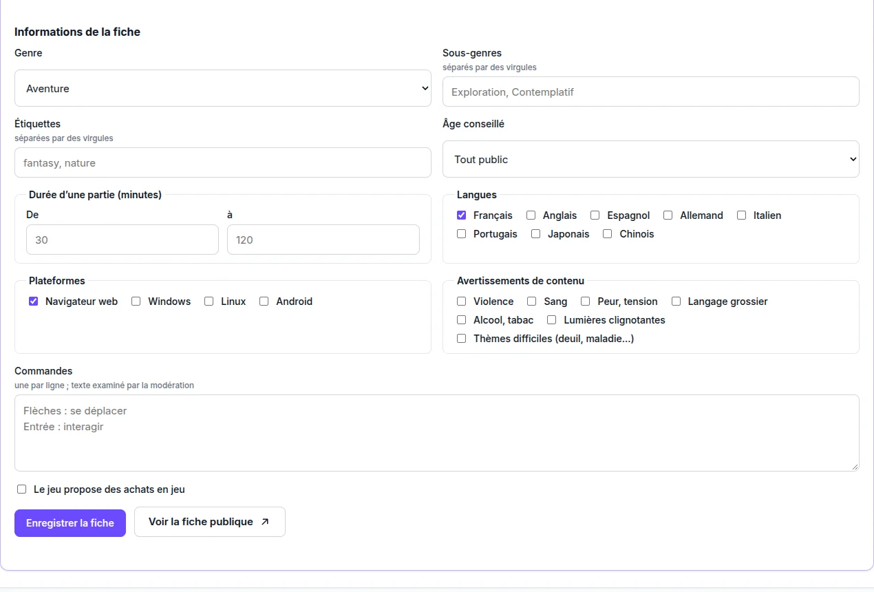Enable the Android platform checkbox
874x592 pixels.
point(264,302)
